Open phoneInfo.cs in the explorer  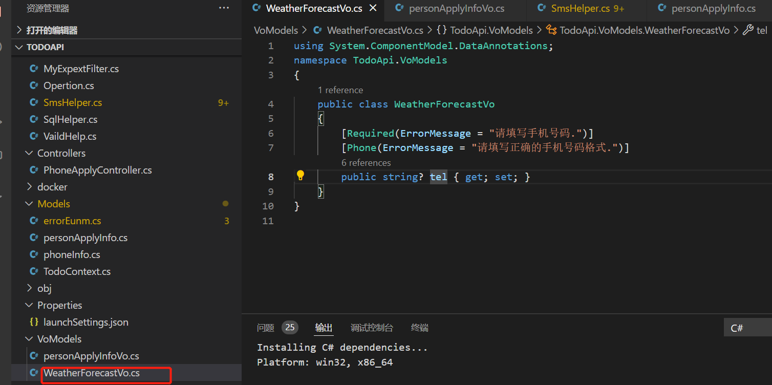72,254
